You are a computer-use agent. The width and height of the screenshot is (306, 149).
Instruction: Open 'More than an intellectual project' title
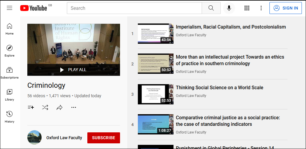(230, 60)
